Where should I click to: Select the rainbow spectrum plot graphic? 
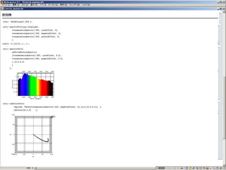click(x=36, y=84)
